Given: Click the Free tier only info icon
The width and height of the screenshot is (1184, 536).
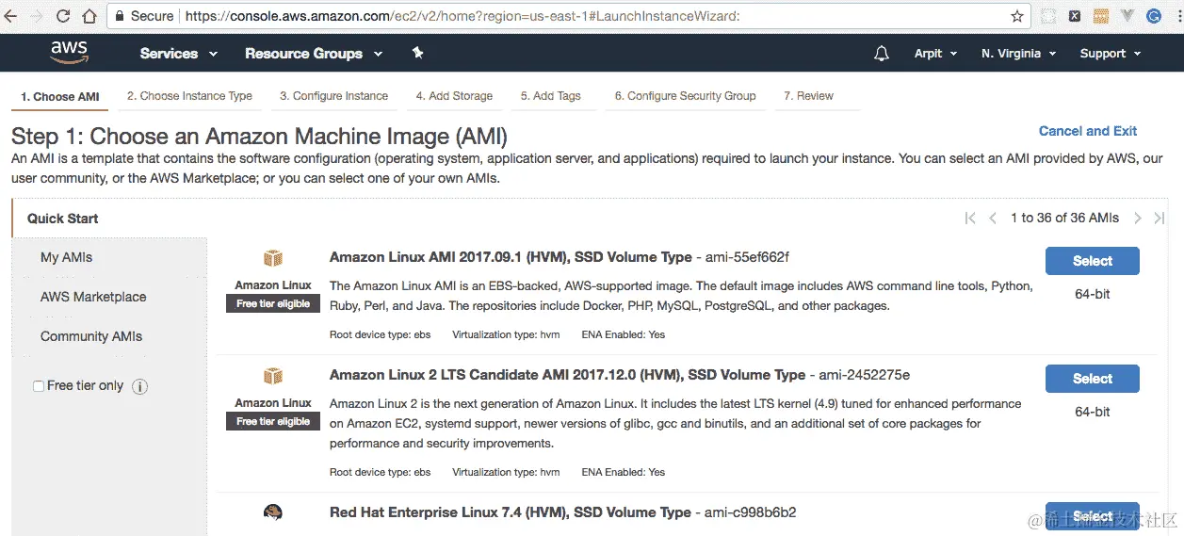Looking at the screenshot, I should click(x=139, y=386).
